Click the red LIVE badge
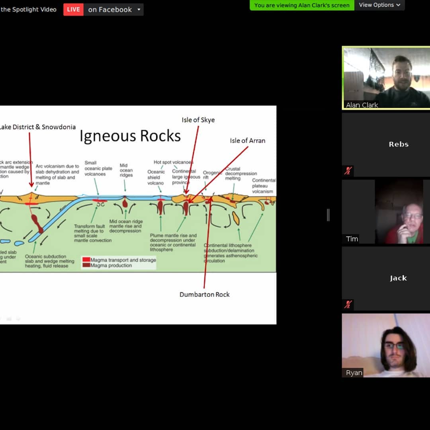Image resolution: width=430 pixels, height=430 pixels. coord(73,10)
